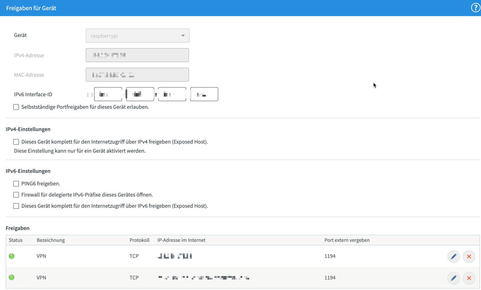Viewport: 481px width, 290px height.
Task: Enable Selbstständige Portfreigaben checkbox
Action: pos(16,107)
